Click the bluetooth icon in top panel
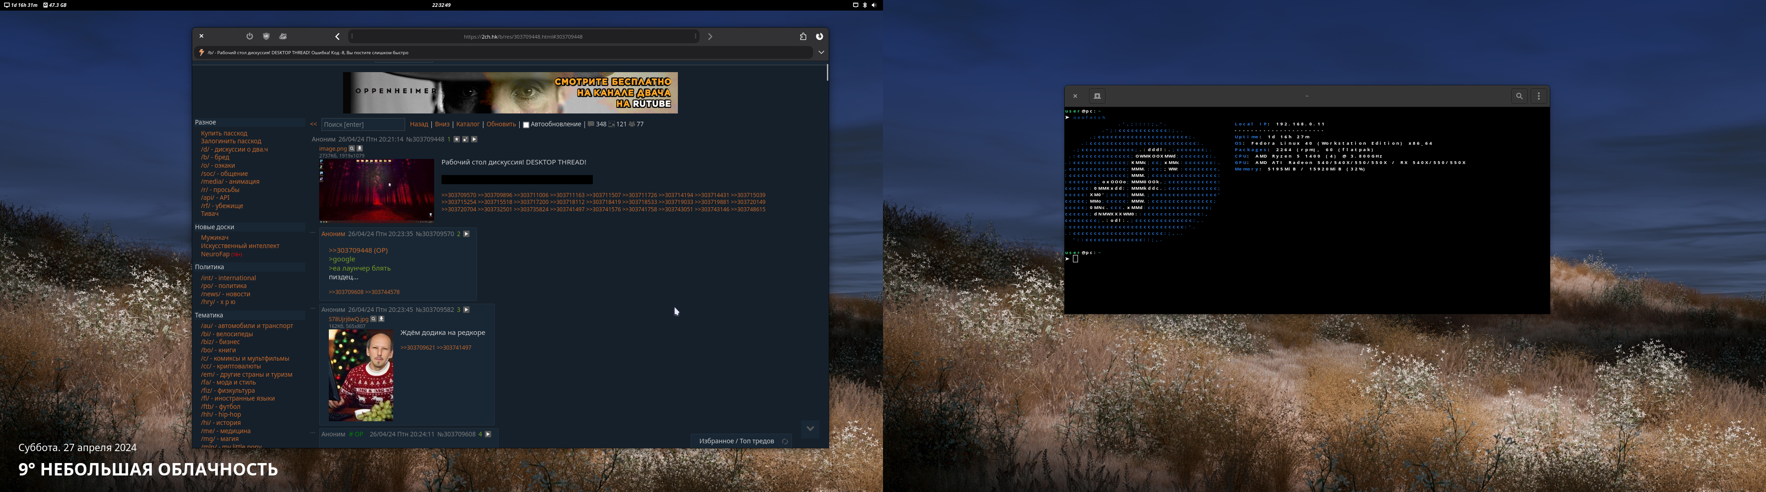 (865, 5)
